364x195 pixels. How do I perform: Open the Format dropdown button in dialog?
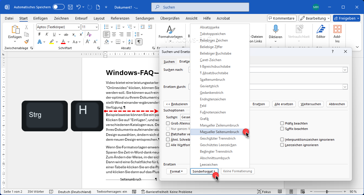pyautogui.click(x=177, y=171)
